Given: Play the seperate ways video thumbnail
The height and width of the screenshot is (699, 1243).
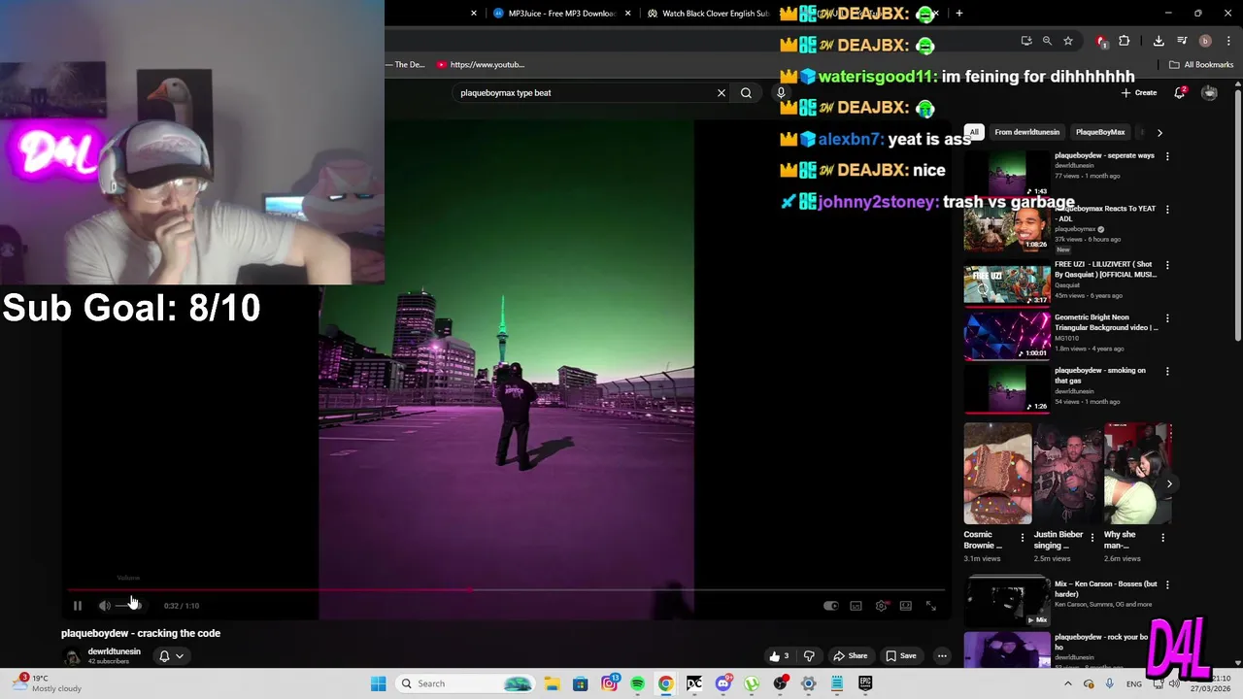Looking at the screenshot, I should point(1007,174).
